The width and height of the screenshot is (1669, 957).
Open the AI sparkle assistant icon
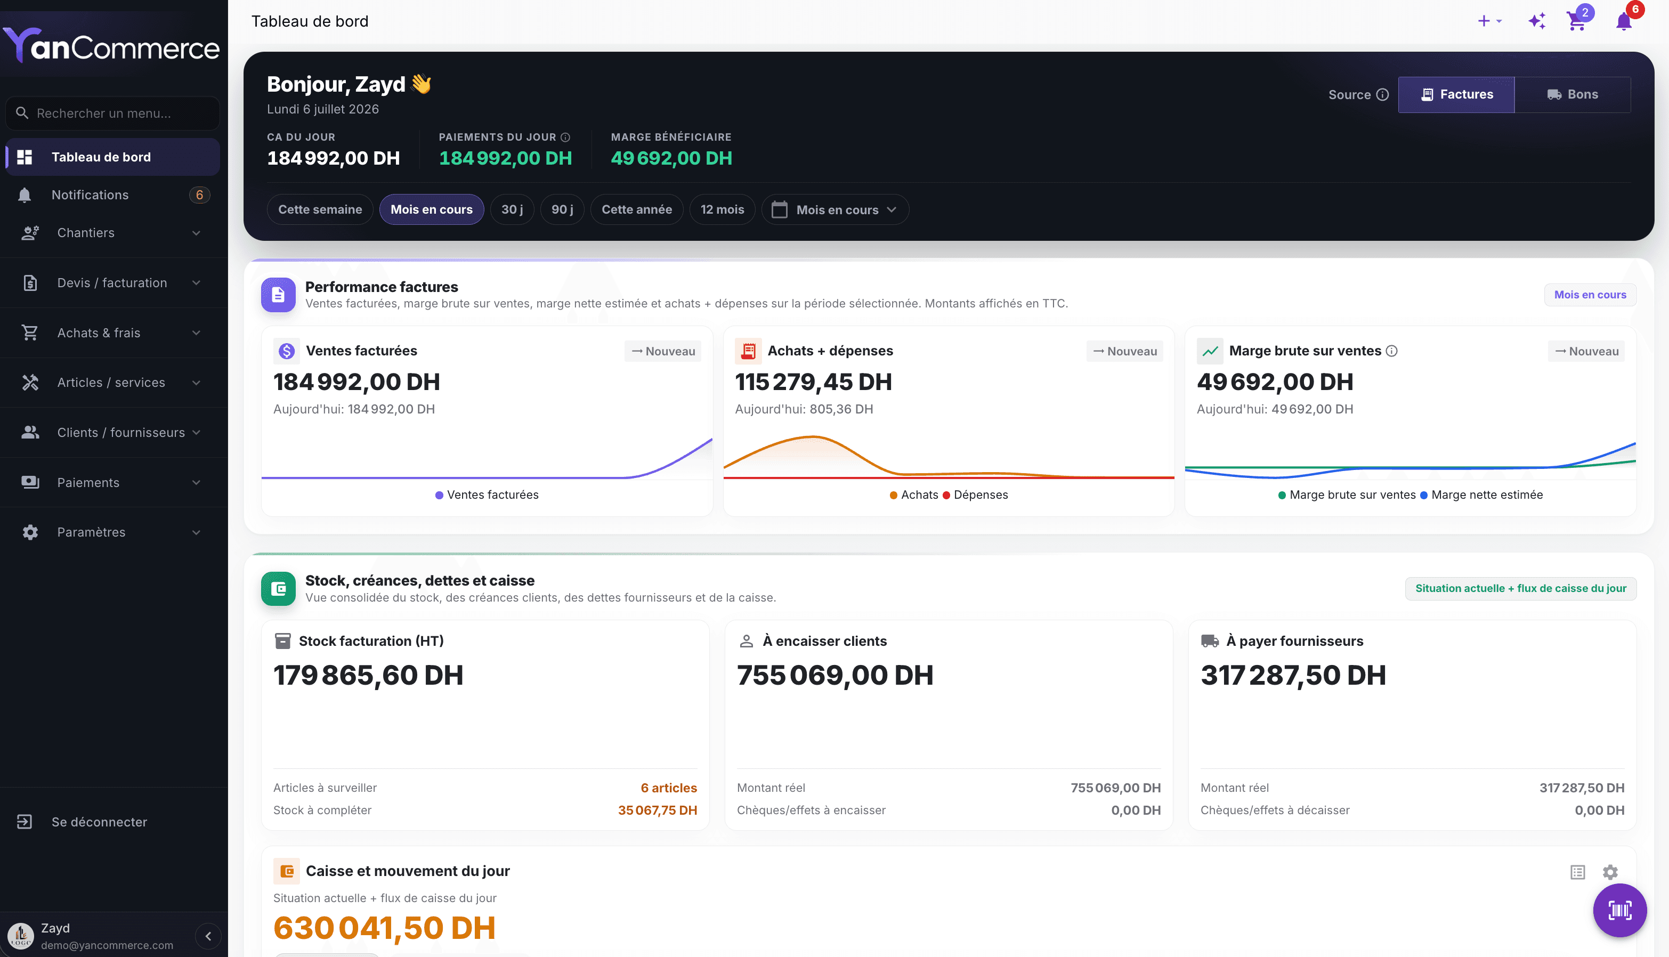[1536, 21]
